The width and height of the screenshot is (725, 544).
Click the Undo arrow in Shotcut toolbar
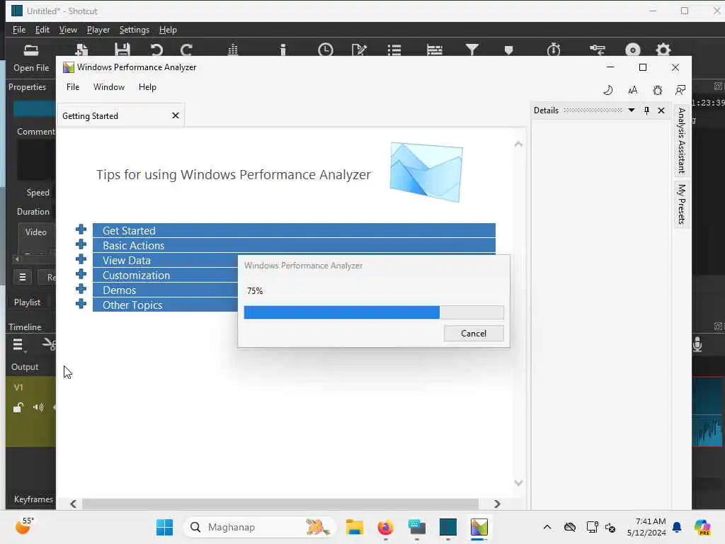tap(156, 50)
